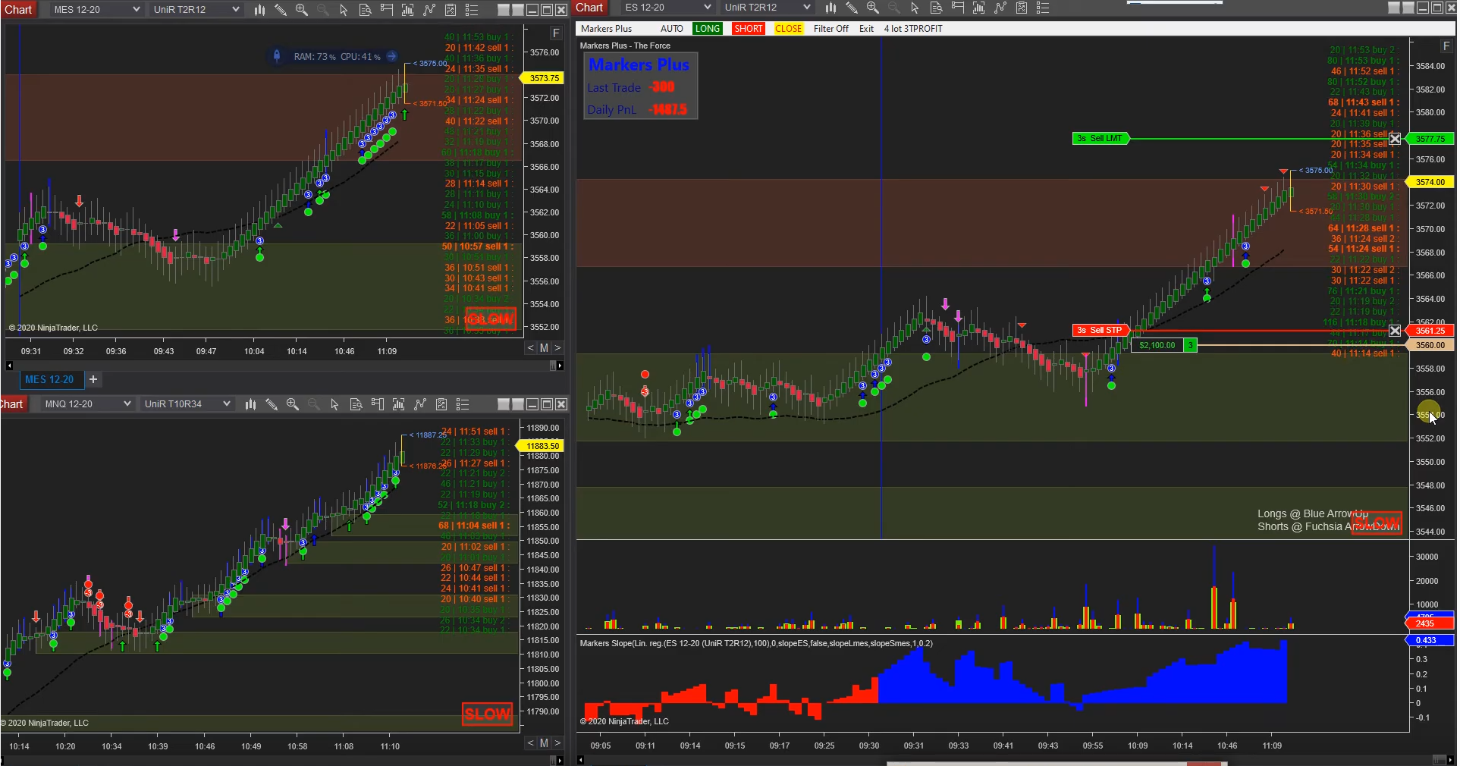Open bar type selector in MNQ chart toolbar
Image resolution: width=1460 pixels, height=766 pixels.
(x=250, y=404)
